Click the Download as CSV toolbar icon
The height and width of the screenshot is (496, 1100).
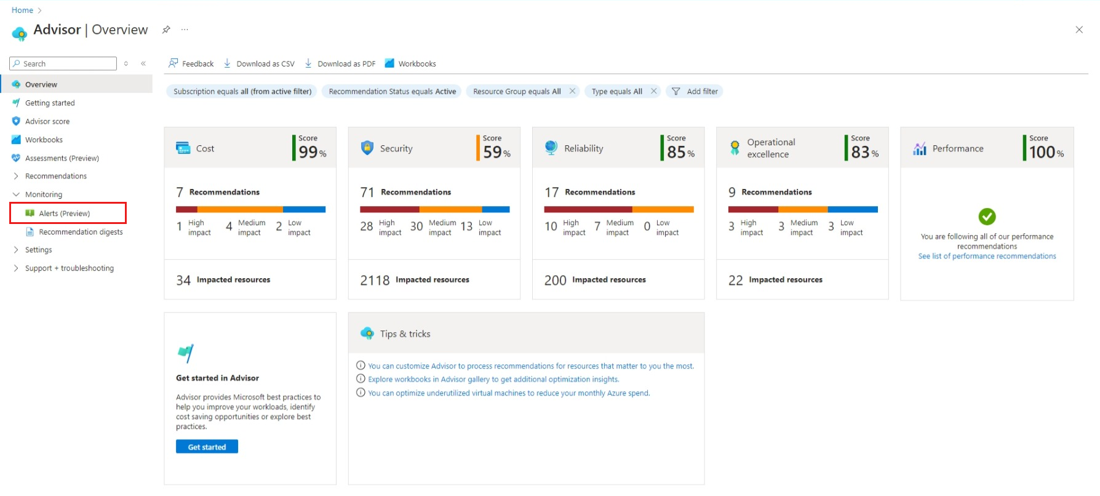tap(227, 63)
